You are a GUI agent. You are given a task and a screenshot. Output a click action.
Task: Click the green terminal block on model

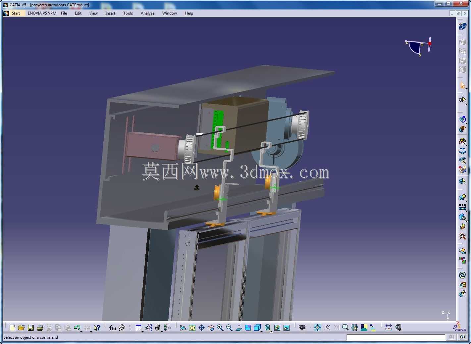(x=217, y=129)
